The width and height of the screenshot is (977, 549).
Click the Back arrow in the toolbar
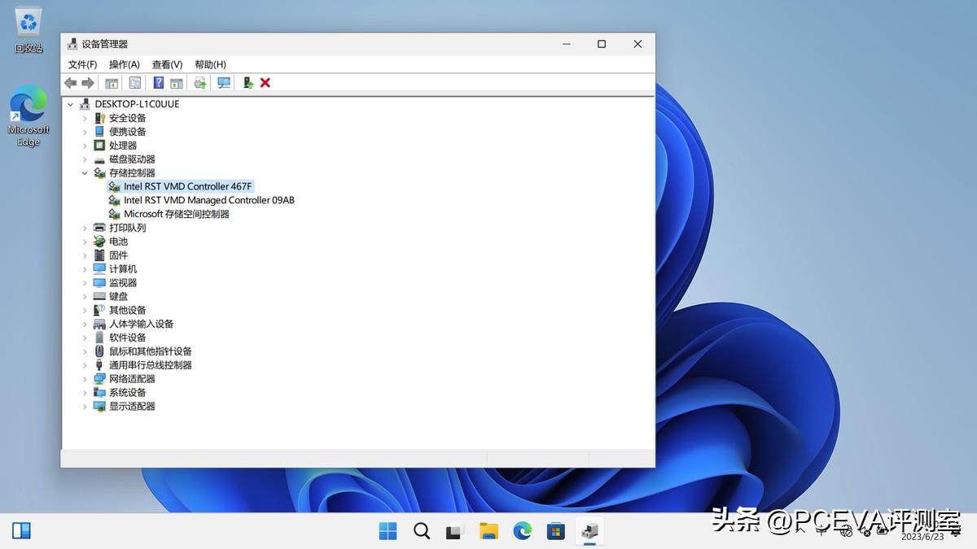click(71, 83)
